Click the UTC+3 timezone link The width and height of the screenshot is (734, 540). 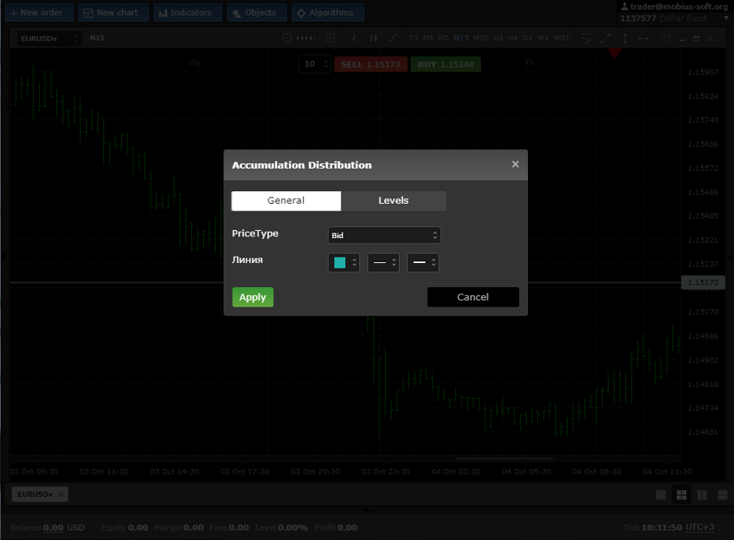click(700, 528)
